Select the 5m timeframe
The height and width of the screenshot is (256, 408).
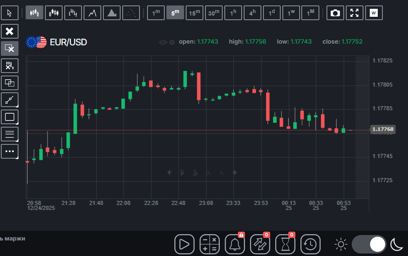tap(175, 13)
